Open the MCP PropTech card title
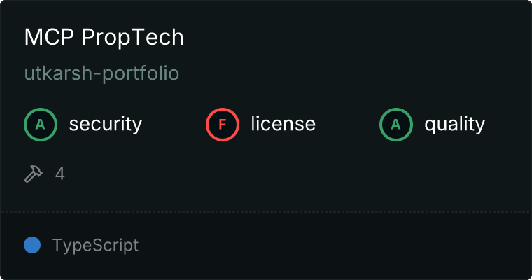 [104, 38]
